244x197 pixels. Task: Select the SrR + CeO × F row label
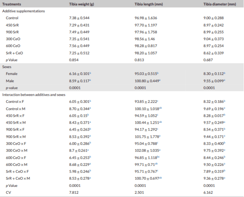coord(17,171)
